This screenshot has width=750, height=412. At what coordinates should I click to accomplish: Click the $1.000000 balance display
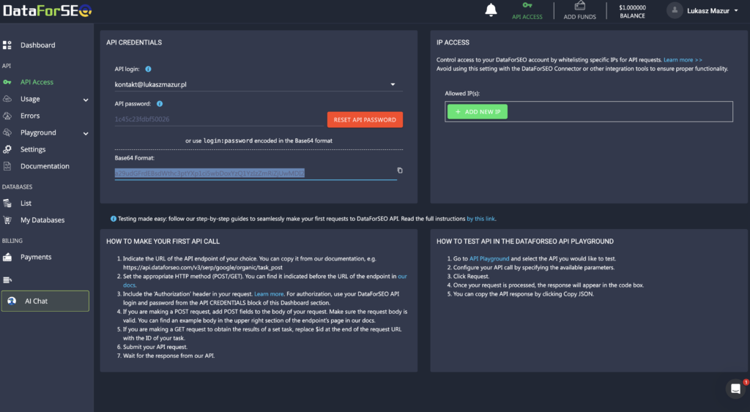[632, 12]
